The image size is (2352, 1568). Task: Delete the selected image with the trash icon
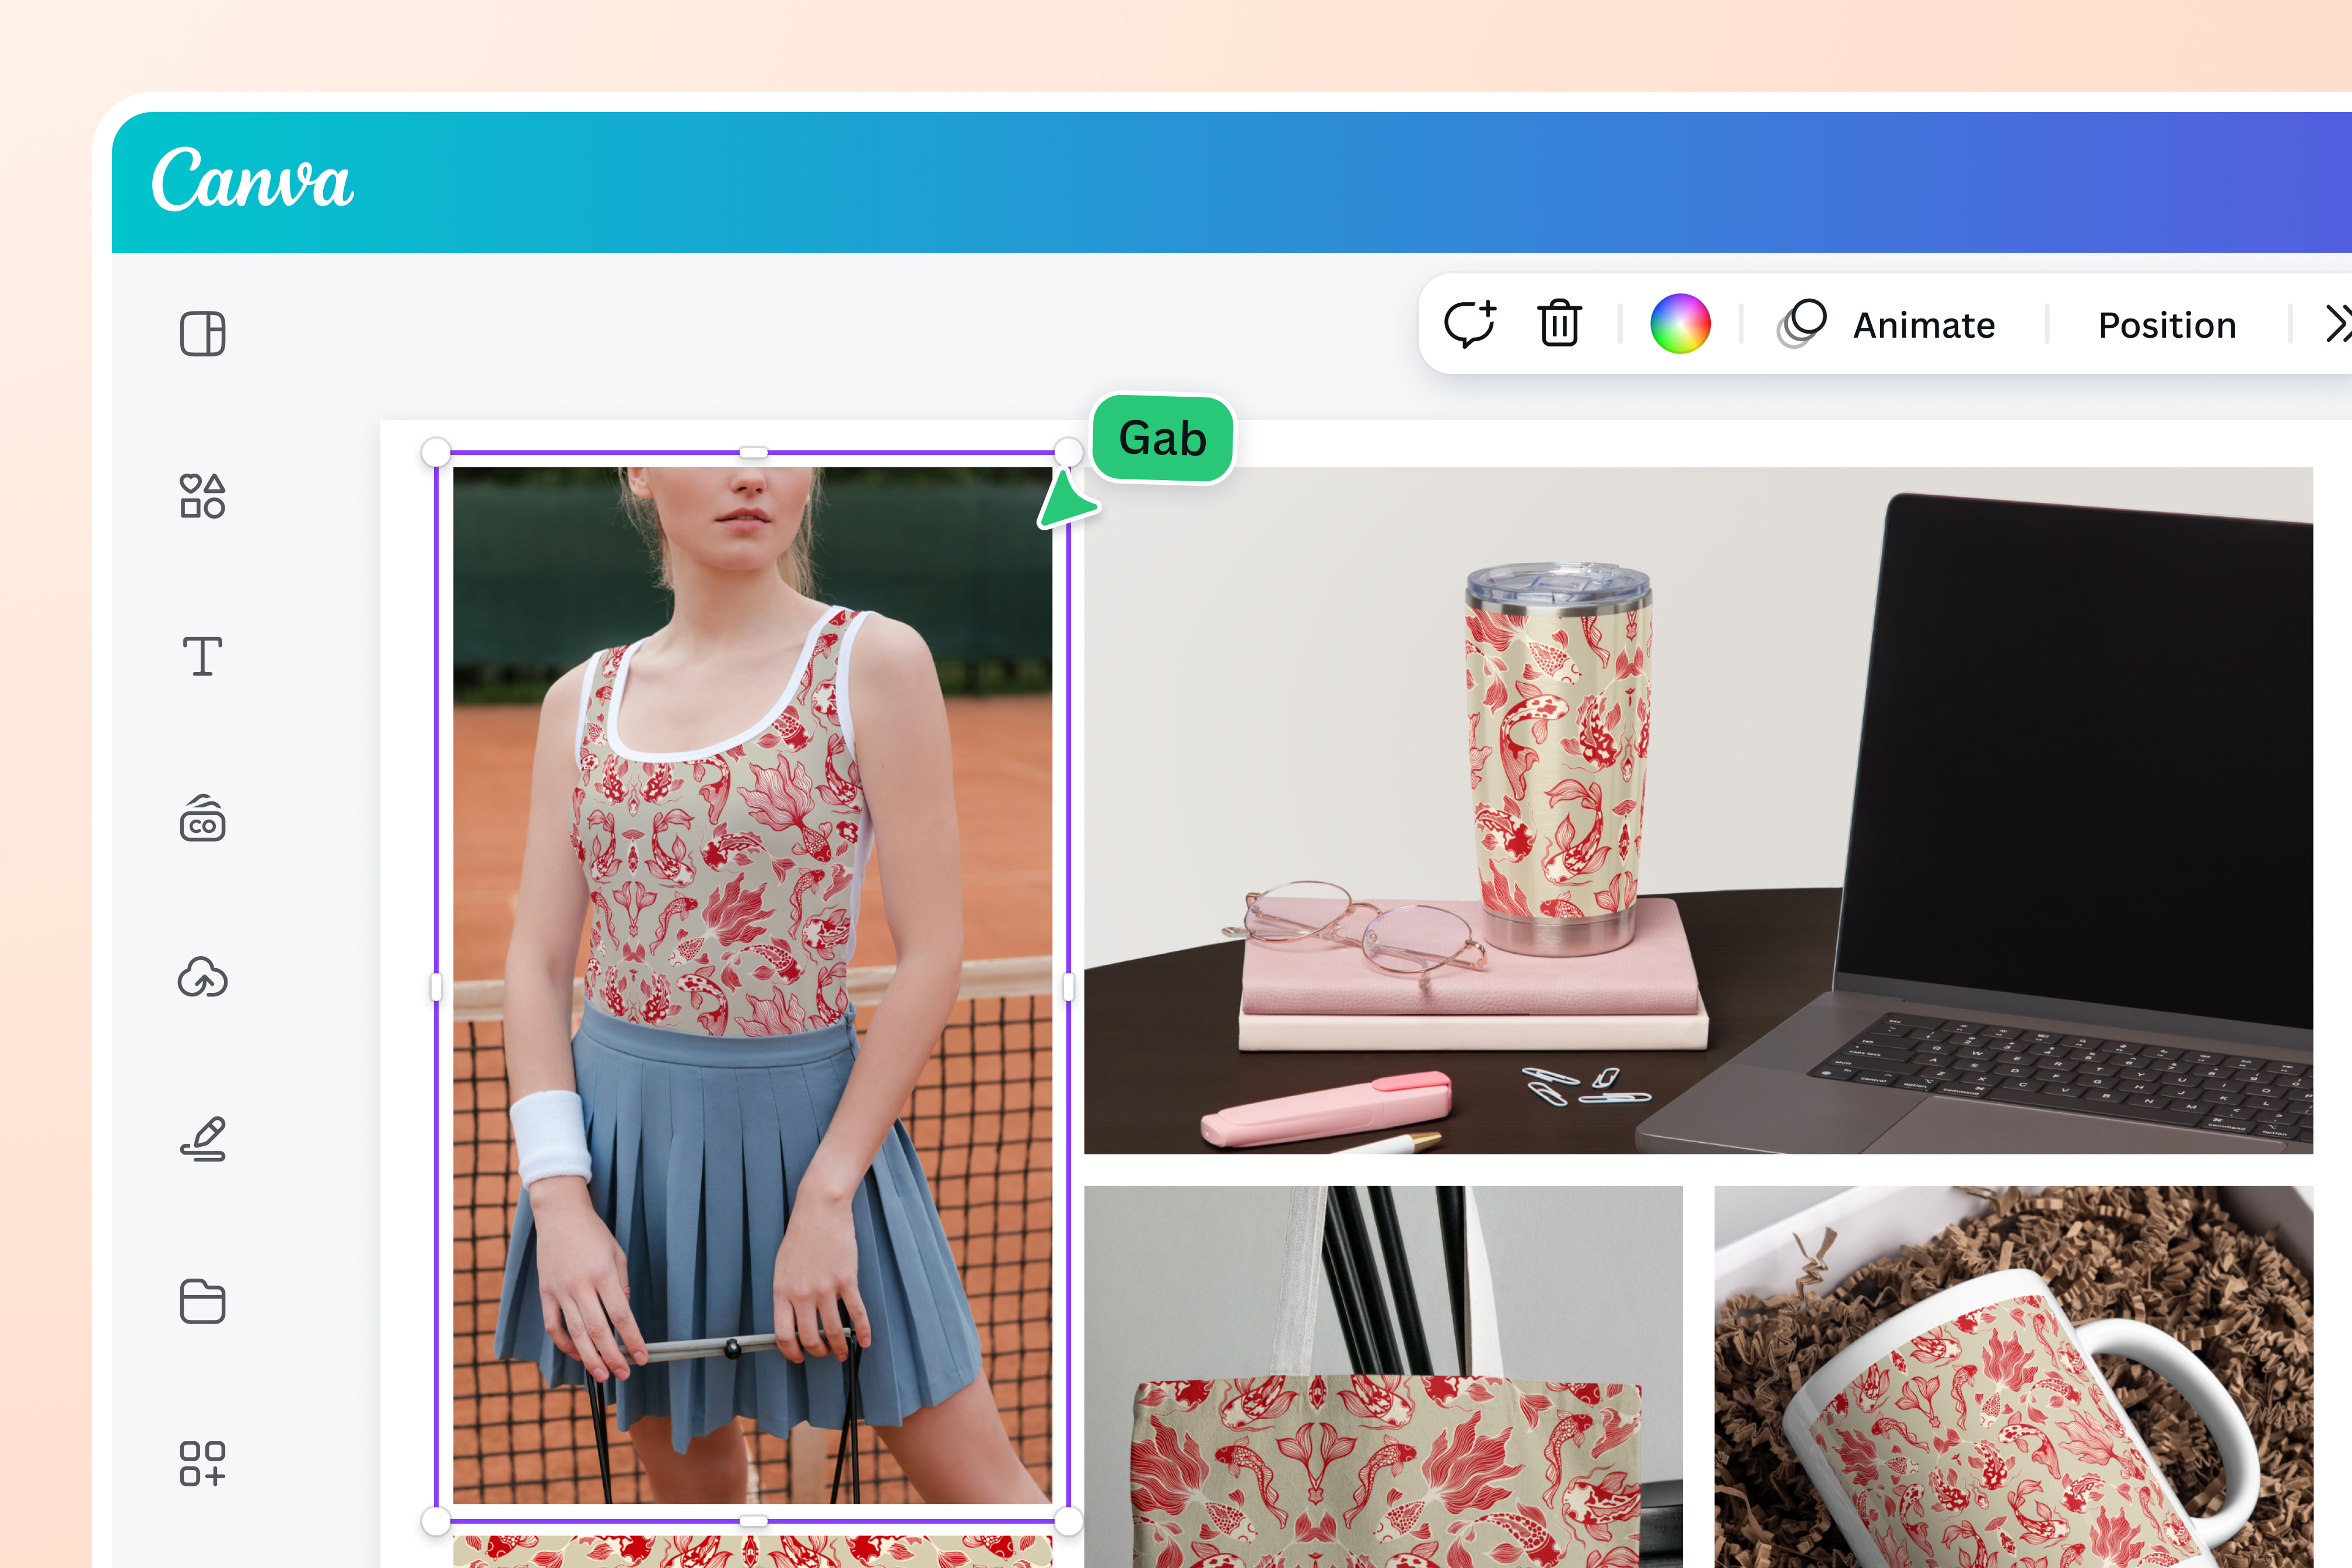click(x=1558, y=323)
